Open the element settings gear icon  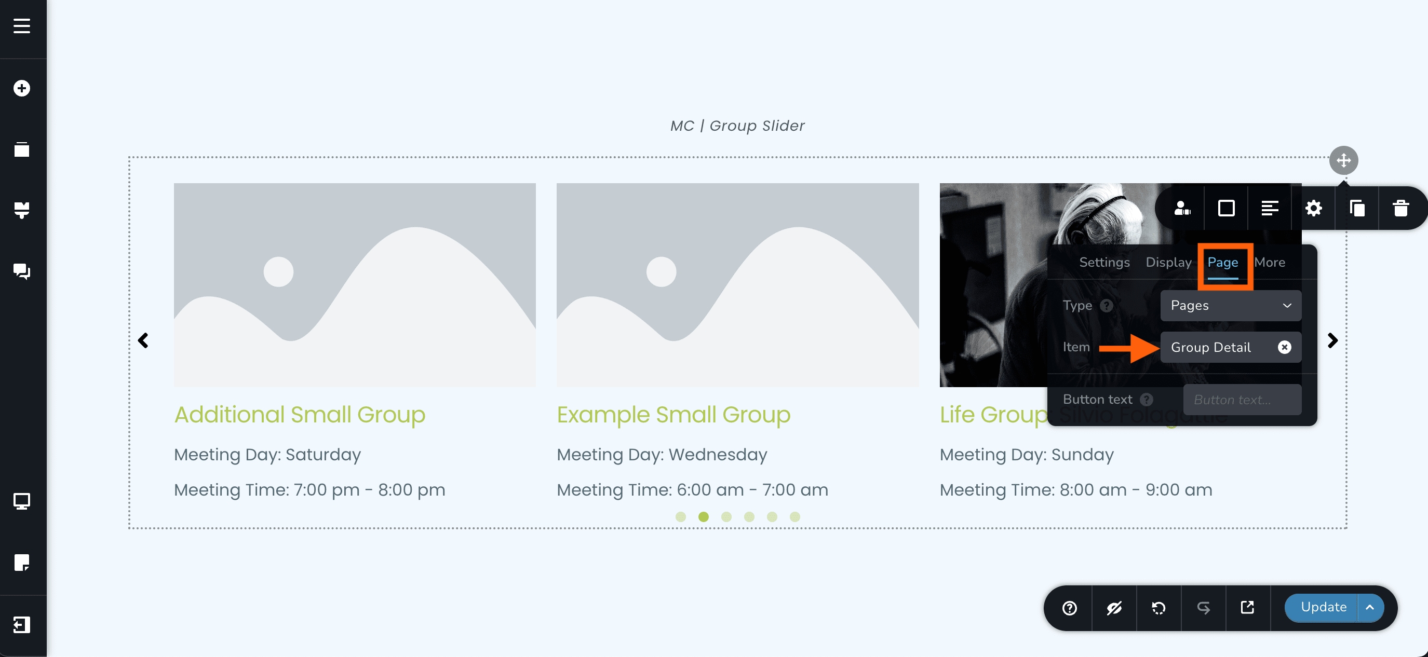1313,208
